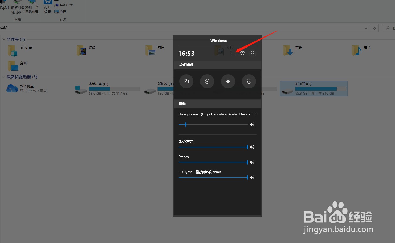The width and height of the screenshot is (395, 243).
Task: Click 系统属性 in the ribbon
Action: tap(64, 5)
